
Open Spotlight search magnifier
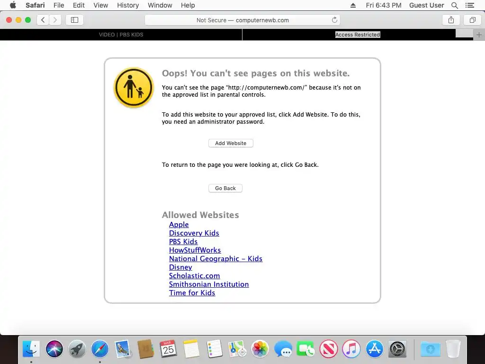[x=454, y=5]
